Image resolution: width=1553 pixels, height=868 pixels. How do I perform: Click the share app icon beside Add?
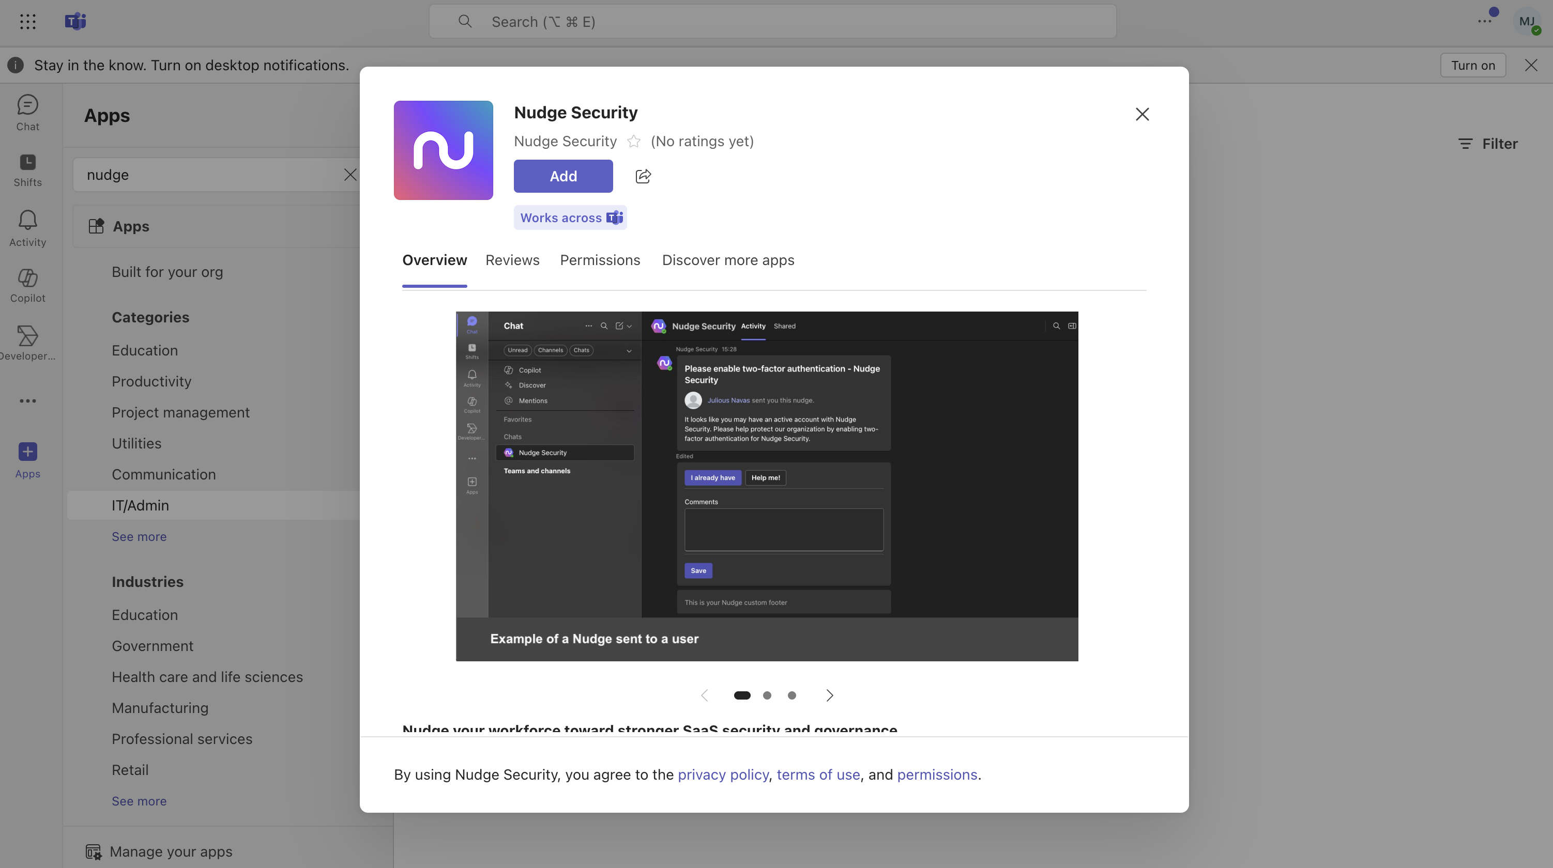[643, 176]
